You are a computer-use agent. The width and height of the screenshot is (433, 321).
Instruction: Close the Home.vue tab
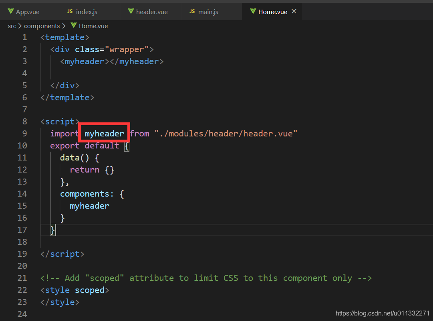tap(294, 11)
